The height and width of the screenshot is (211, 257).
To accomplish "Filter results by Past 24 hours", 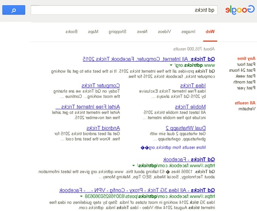I will 244,70.
